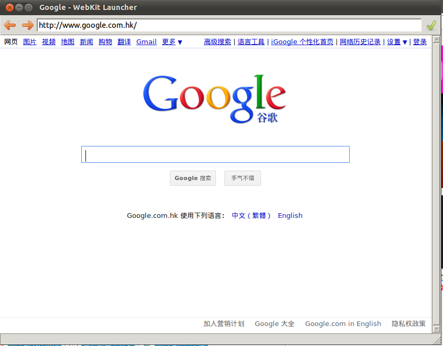This screenshot has width=443, height=346.
Task: Select 中文（繁體）language link
Action: point(252,215)
